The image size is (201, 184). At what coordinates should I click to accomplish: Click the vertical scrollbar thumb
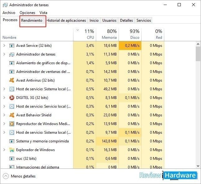pyautogui.click(x=198, y=54)
